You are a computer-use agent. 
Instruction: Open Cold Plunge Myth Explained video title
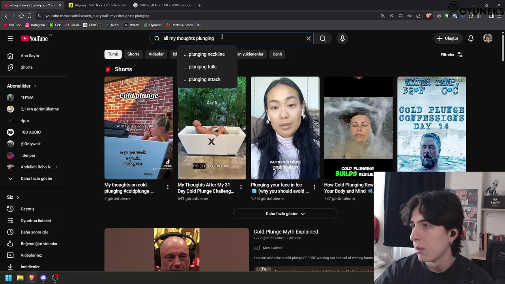[286, 232]
